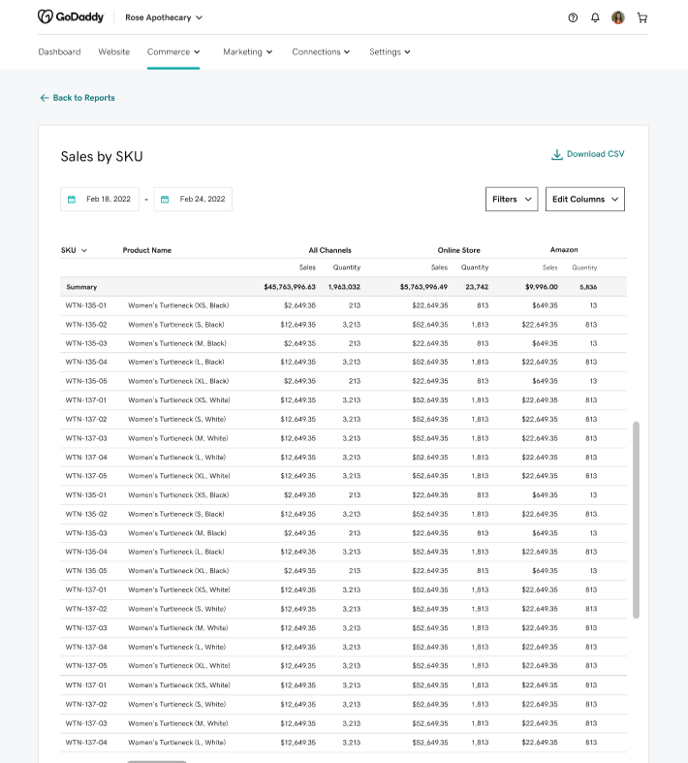
Task: Open the notifications bell
Action: (x=595, y=17)
